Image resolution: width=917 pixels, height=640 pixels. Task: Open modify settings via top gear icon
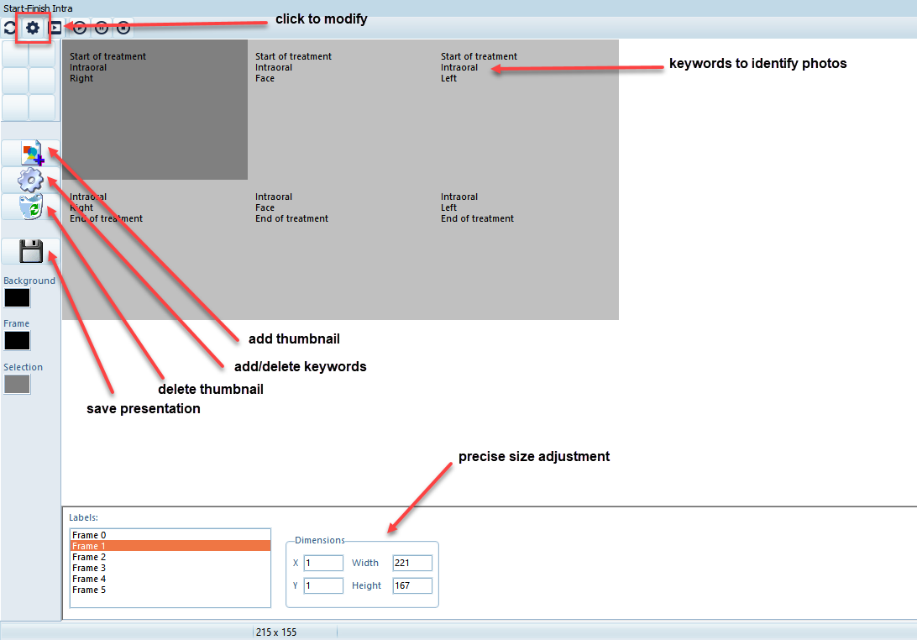click(33, 28)
